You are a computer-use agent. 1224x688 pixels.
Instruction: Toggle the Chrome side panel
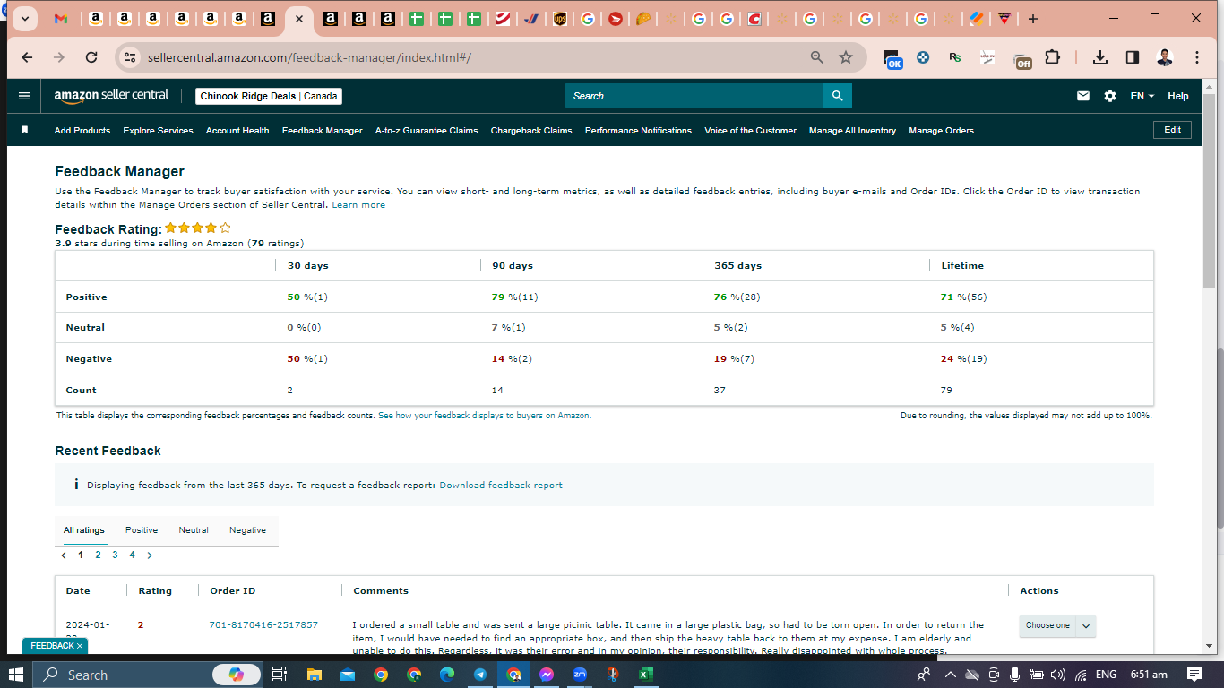1133,57
